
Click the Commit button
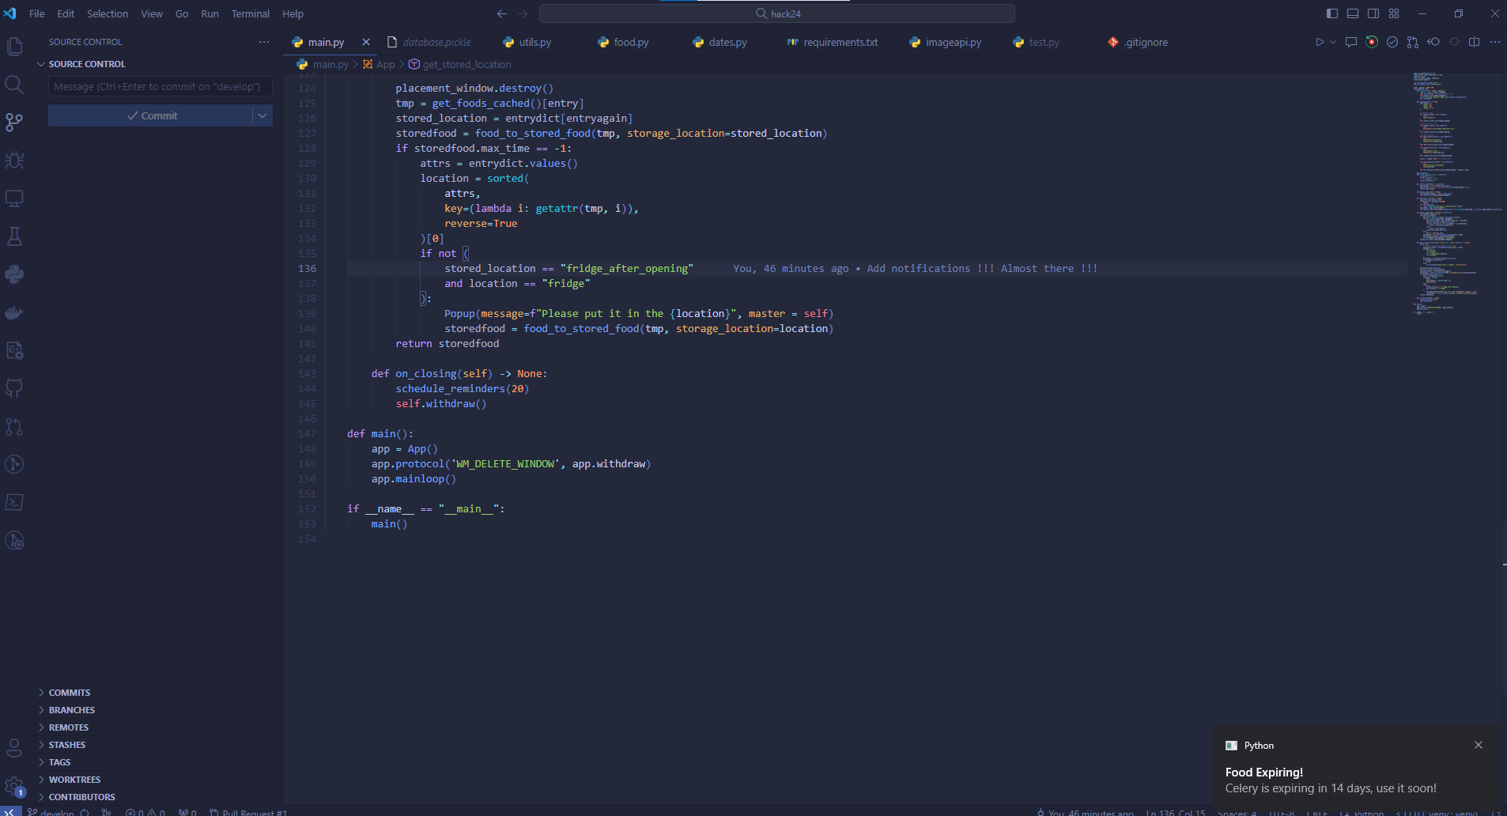point(151,115)
